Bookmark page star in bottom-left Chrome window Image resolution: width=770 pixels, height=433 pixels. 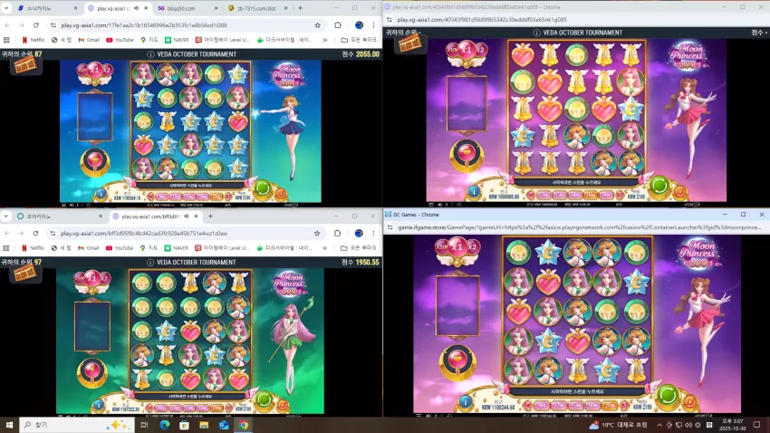317,233
